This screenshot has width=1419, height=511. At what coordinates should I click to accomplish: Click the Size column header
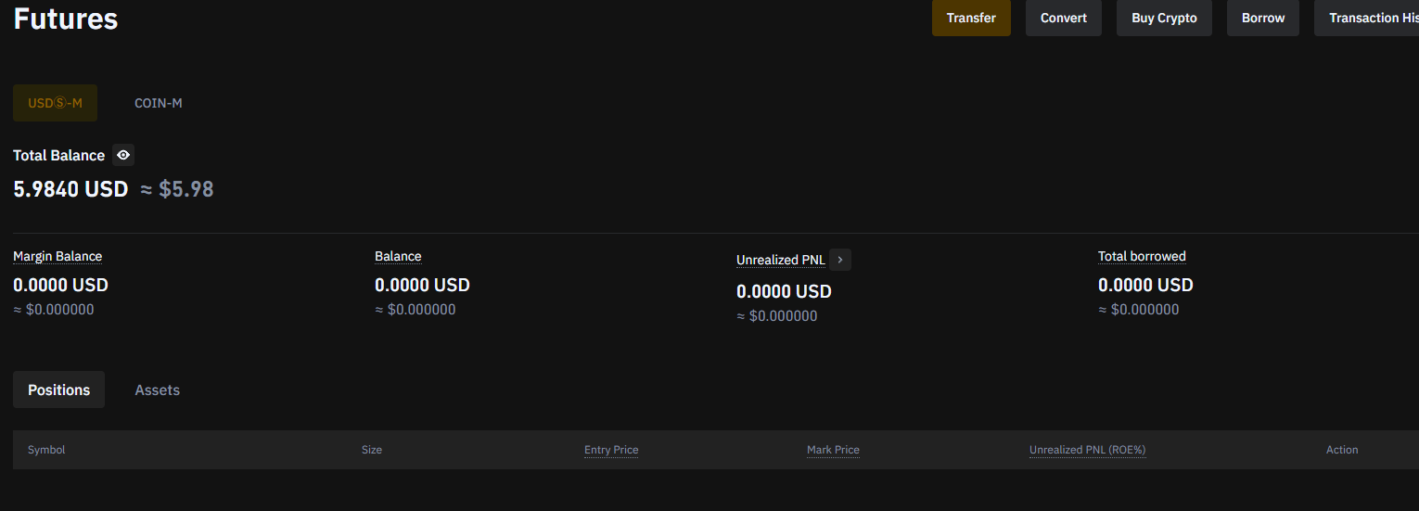tap(371, 450)
